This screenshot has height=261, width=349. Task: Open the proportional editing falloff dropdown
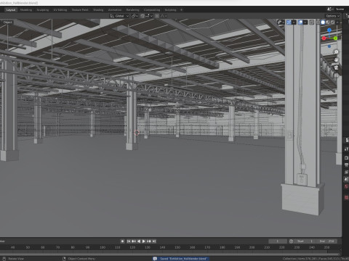point(164,16)
